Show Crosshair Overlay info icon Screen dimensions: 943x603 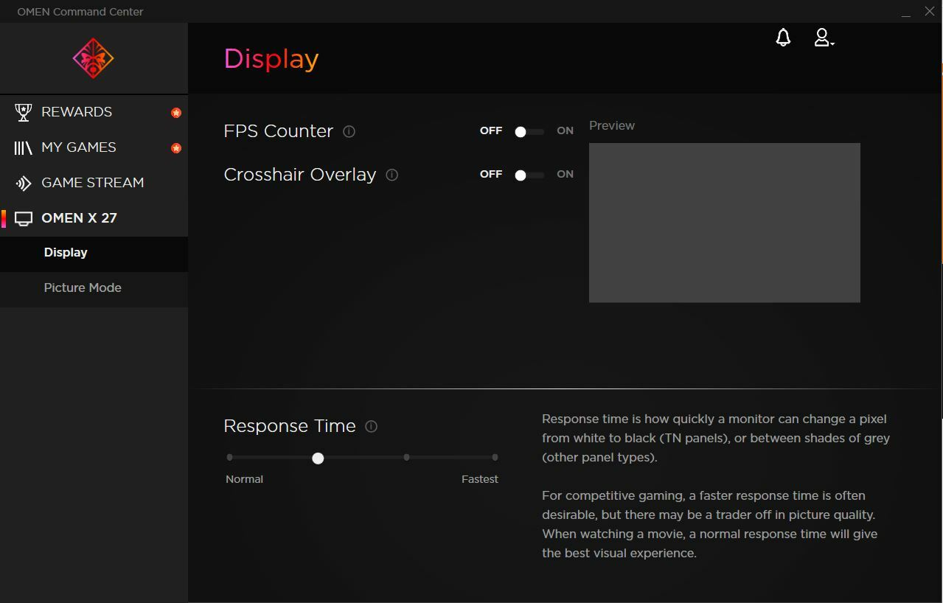pos(392,175)
